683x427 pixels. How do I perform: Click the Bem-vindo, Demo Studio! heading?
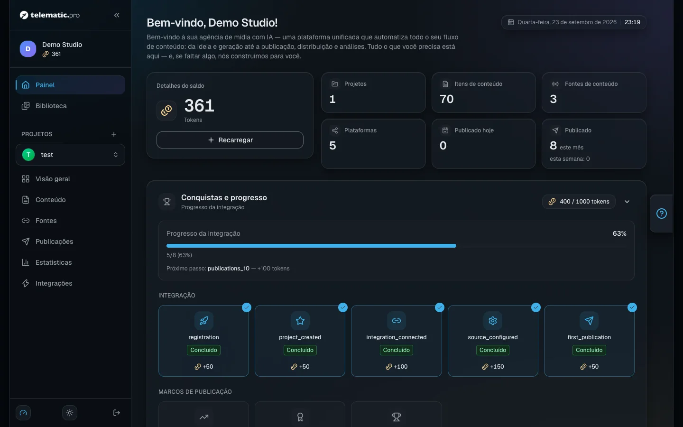(212, 23)
